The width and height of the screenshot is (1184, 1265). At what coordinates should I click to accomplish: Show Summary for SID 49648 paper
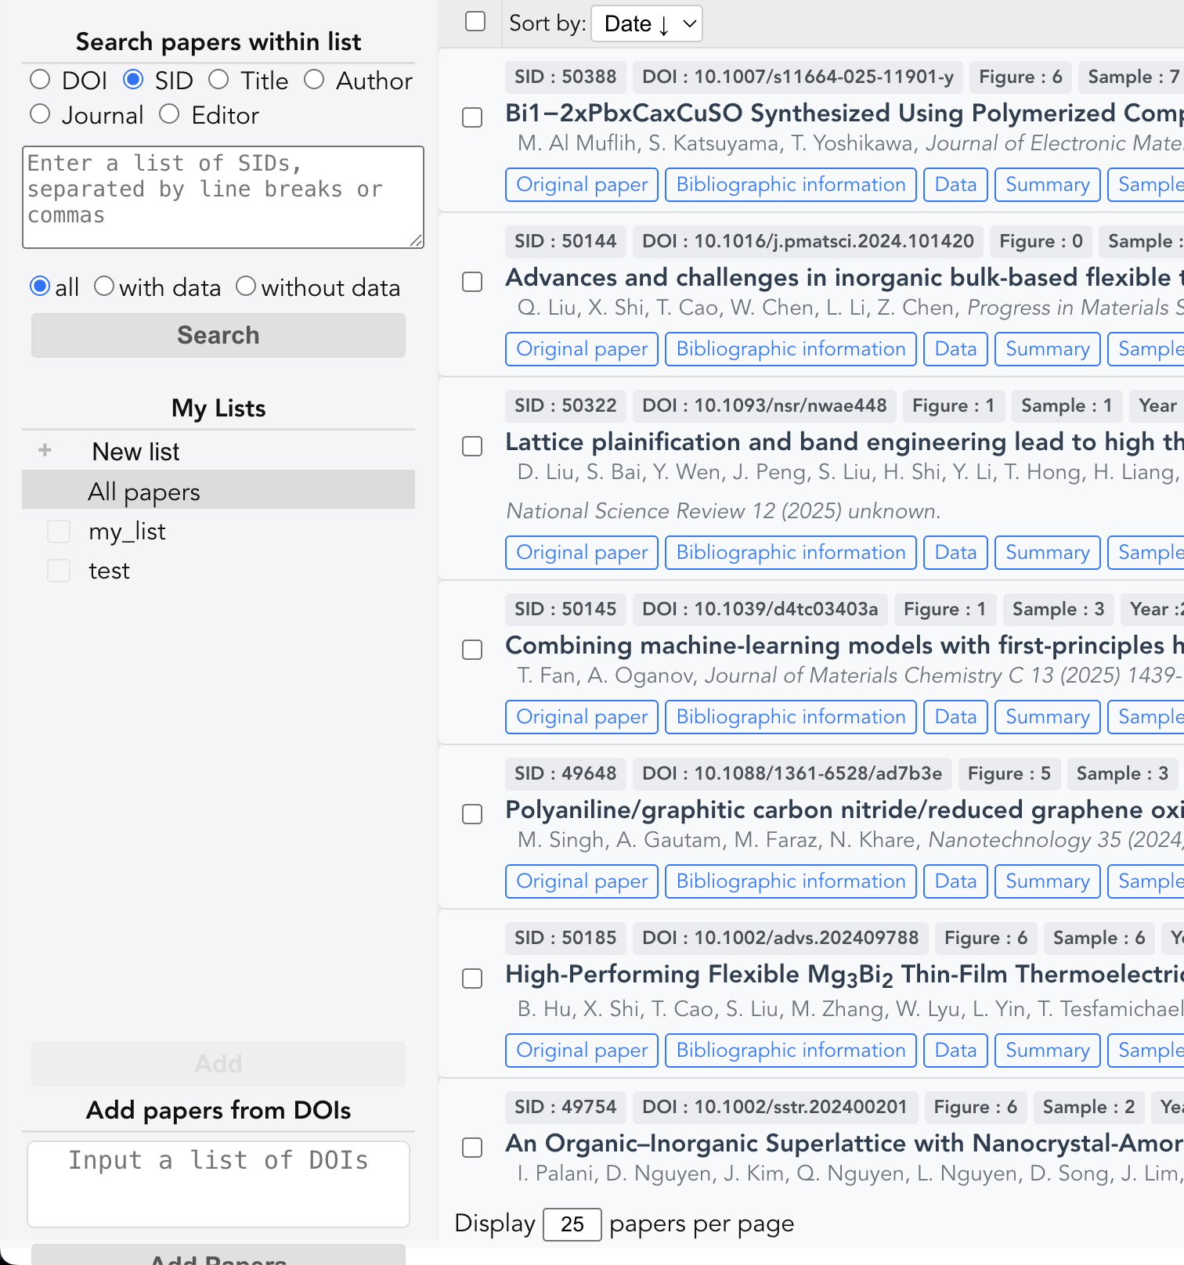coord(1046,881)
